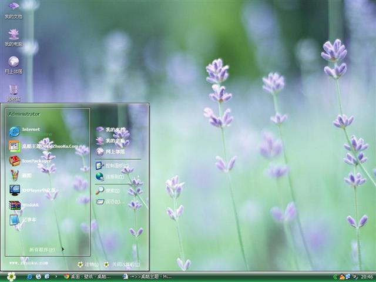Expand quick launch overflow chevron
376x282 pixels.
(x=56, y=277)
